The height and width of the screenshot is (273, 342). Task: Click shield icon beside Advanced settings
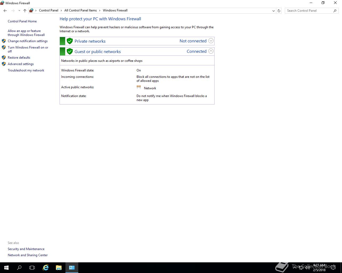point(4,64)
